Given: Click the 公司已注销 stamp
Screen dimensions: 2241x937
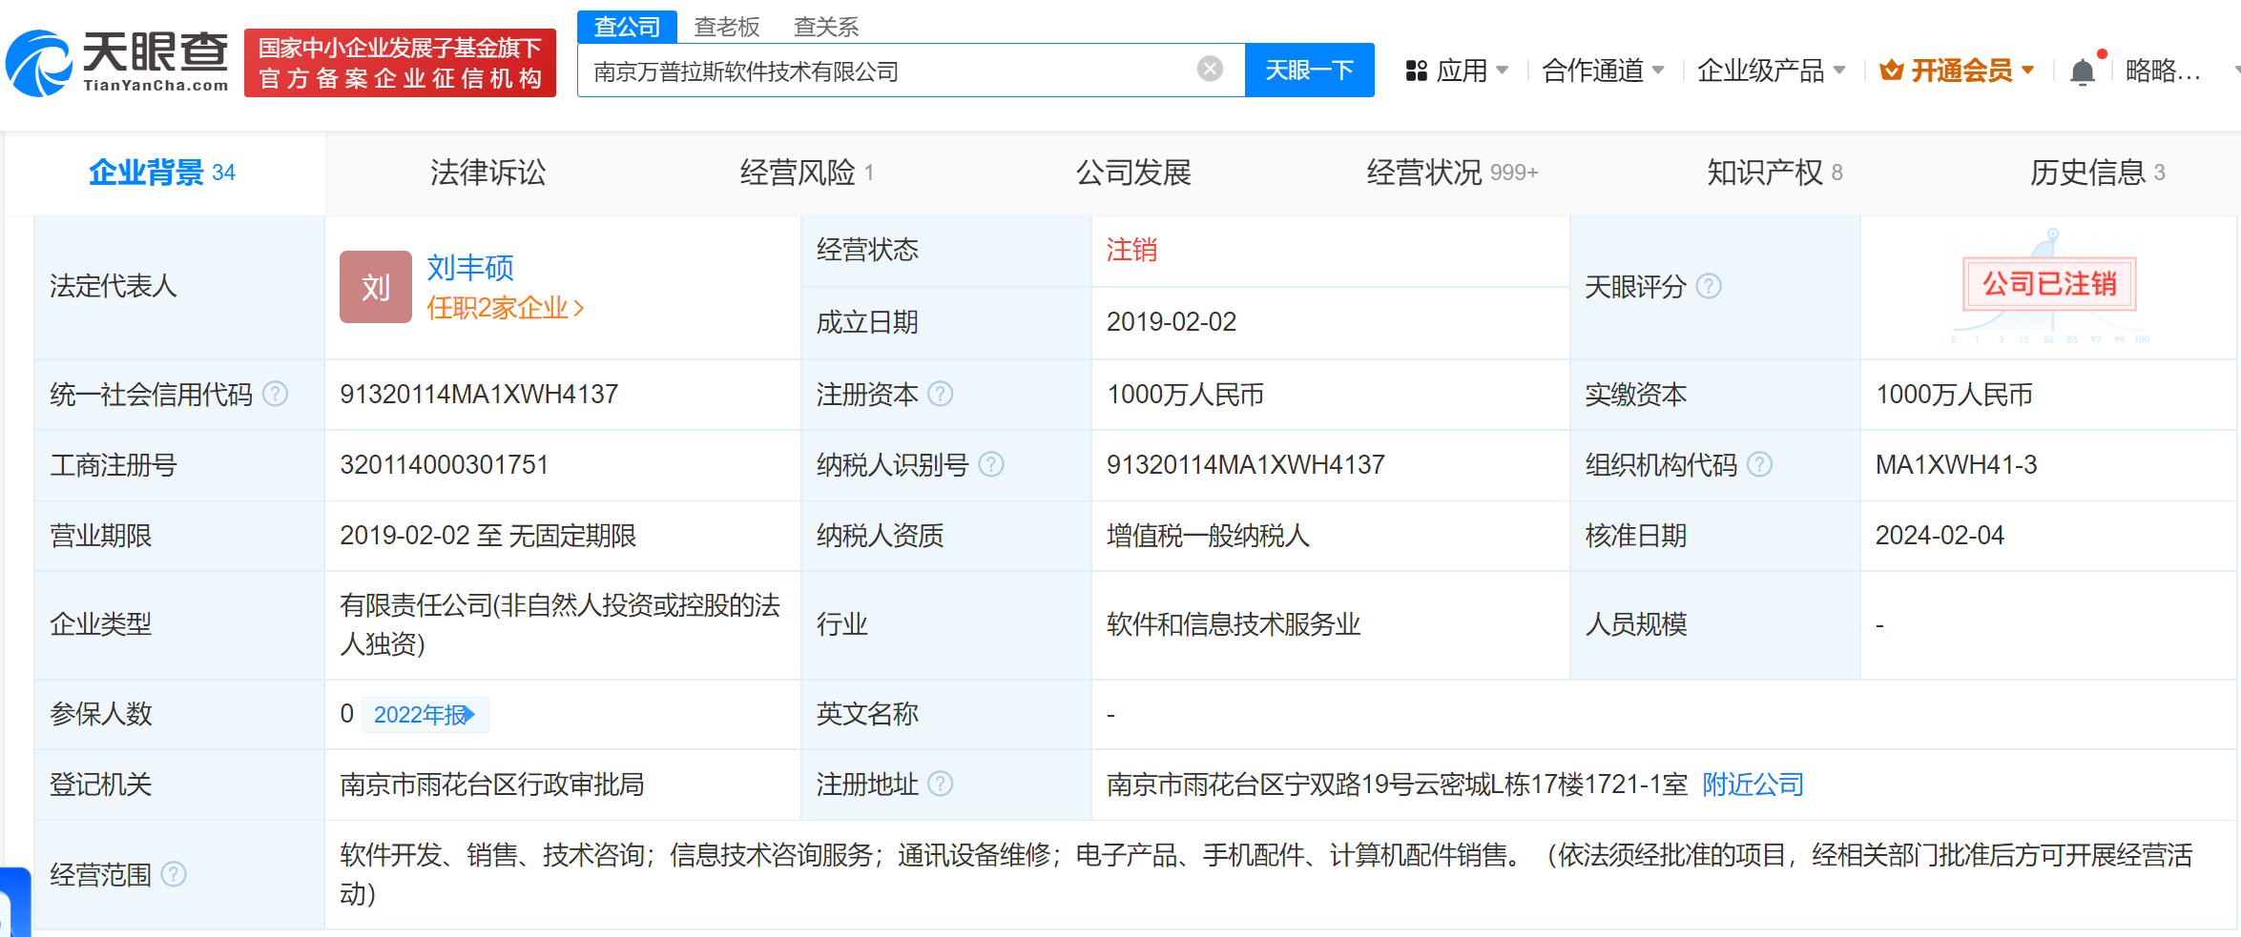Looking at the screenshot, I should click(2049, 284).
